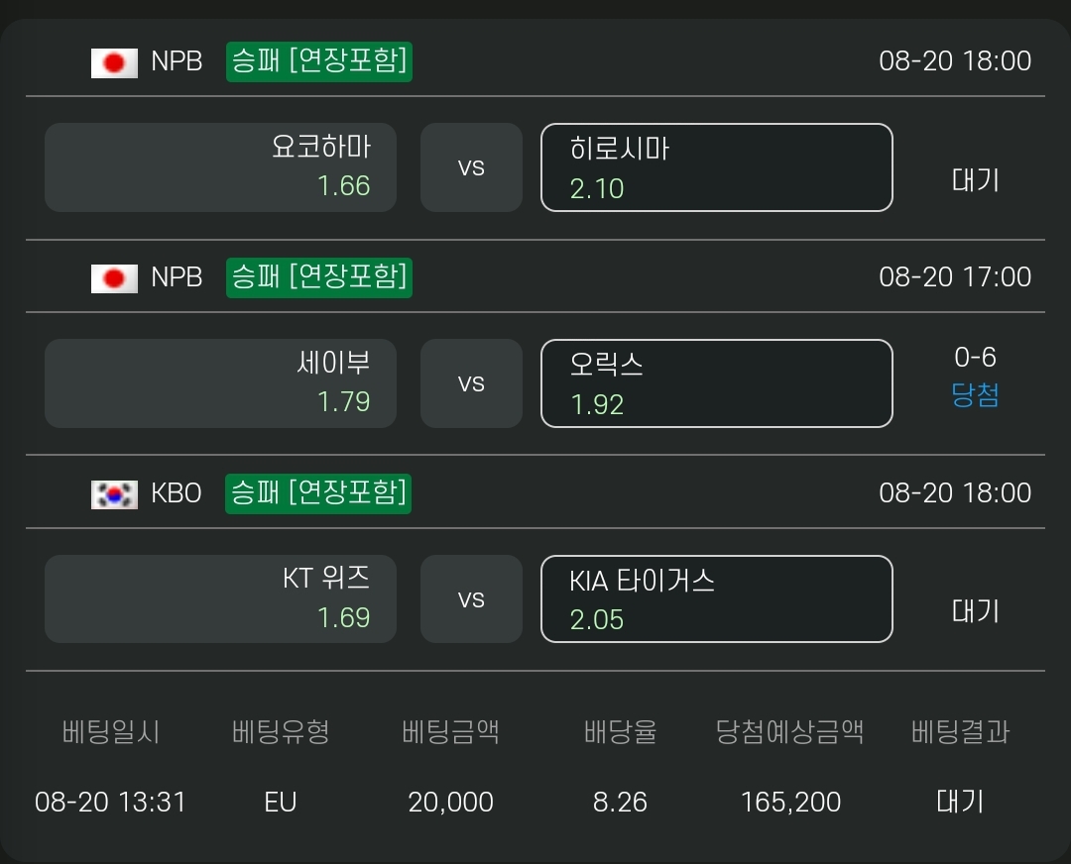Click the 베팅금액 column header
The image size is (1071, 864).
pyautogui.click(x=450, y=732)
